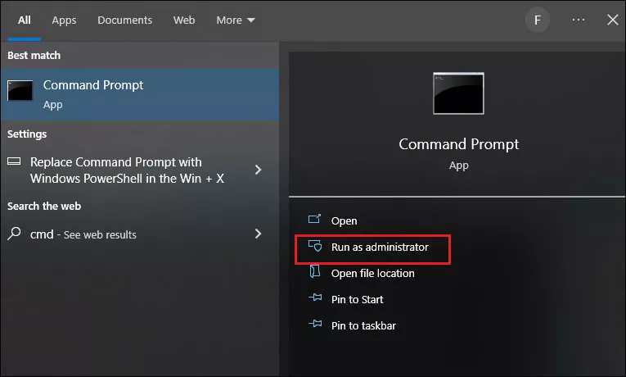Open the three-dot options menu
Viewport: 626px width, 377px height.
point(578,20)
